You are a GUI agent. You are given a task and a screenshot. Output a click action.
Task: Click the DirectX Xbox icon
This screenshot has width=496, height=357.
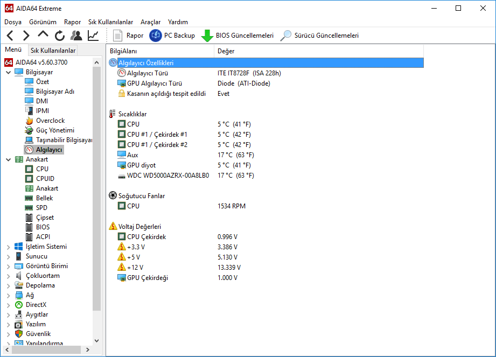(19, 305)
